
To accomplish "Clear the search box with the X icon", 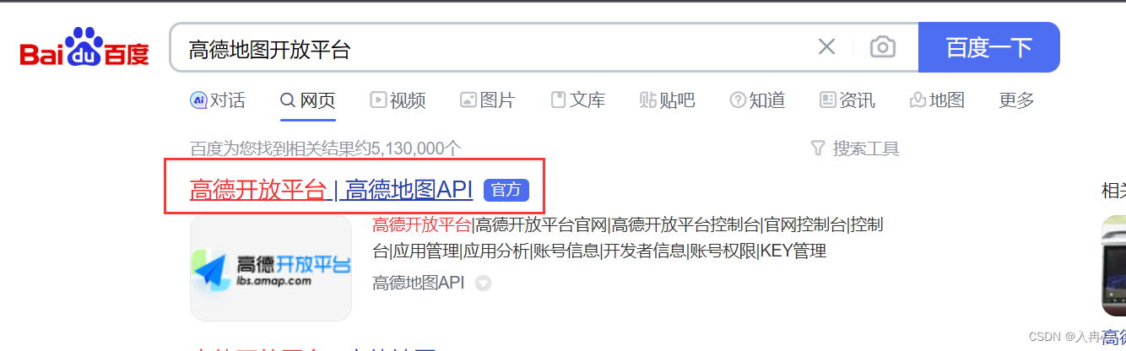I will click(826, 47).
